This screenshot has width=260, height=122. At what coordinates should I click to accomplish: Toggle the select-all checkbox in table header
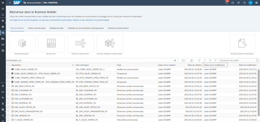pyautogui.click(x=8, y=65)
